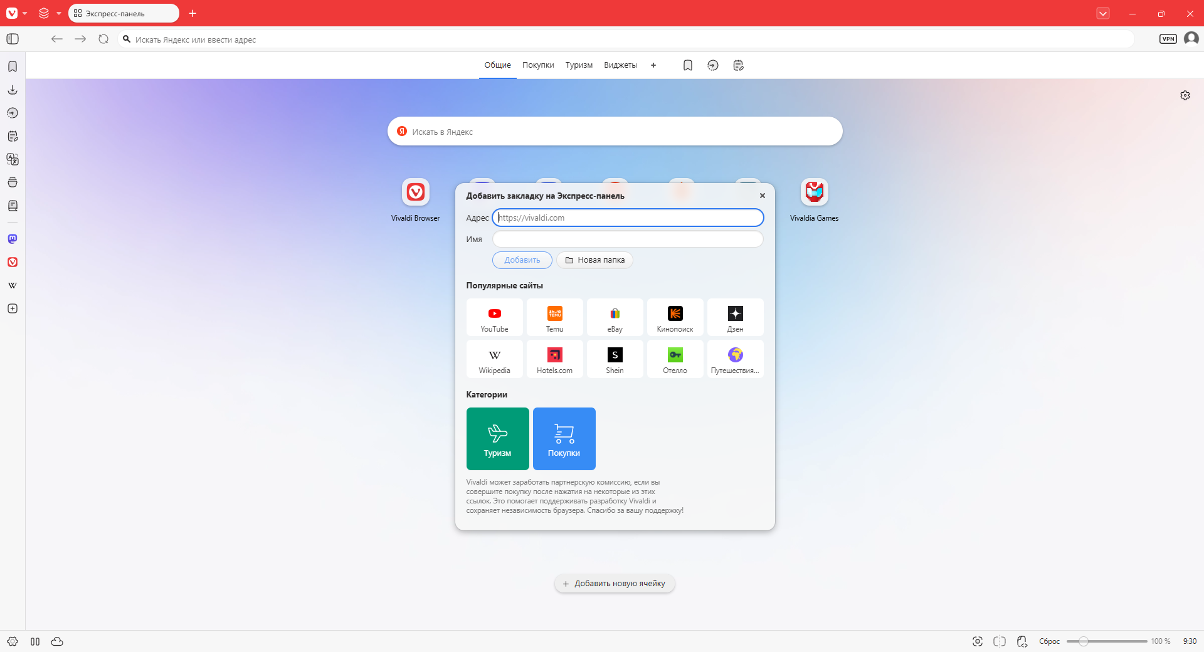Image resolution: width=1204 pixels, height=652 pixels.
Task: Open the Wikipedia web panel
Action: coord(13,285)
